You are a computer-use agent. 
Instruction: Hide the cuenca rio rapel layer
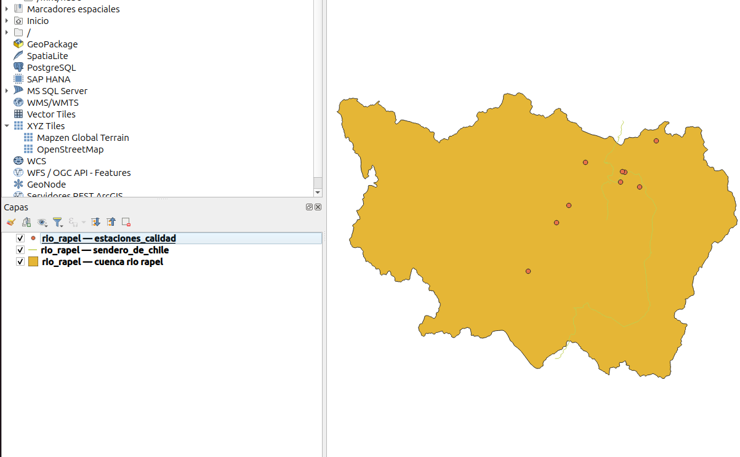[20, 262]
